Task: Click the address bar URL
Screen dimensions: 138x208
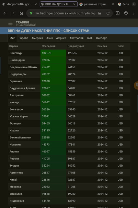Action: [65, 13]
